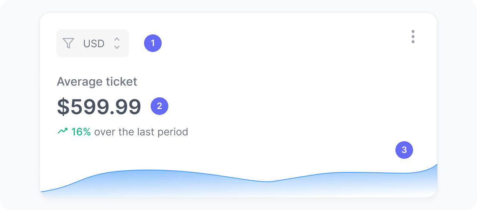Click the purple badge numbered 1

(x=153, y=43)
